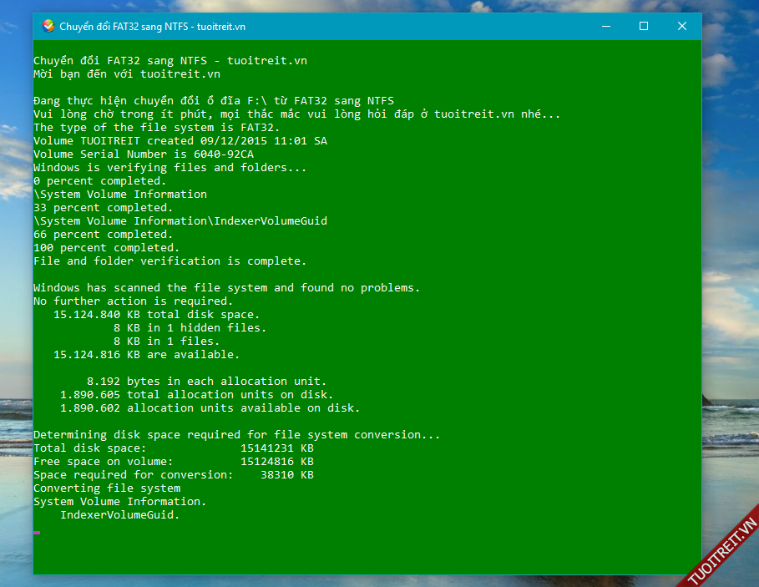The image size is (759, 587).
Task: Maximize the converter console window
Action: (644, 26)
